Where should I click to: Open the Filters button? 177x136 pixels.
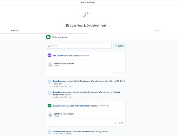(x=119, y=46)
